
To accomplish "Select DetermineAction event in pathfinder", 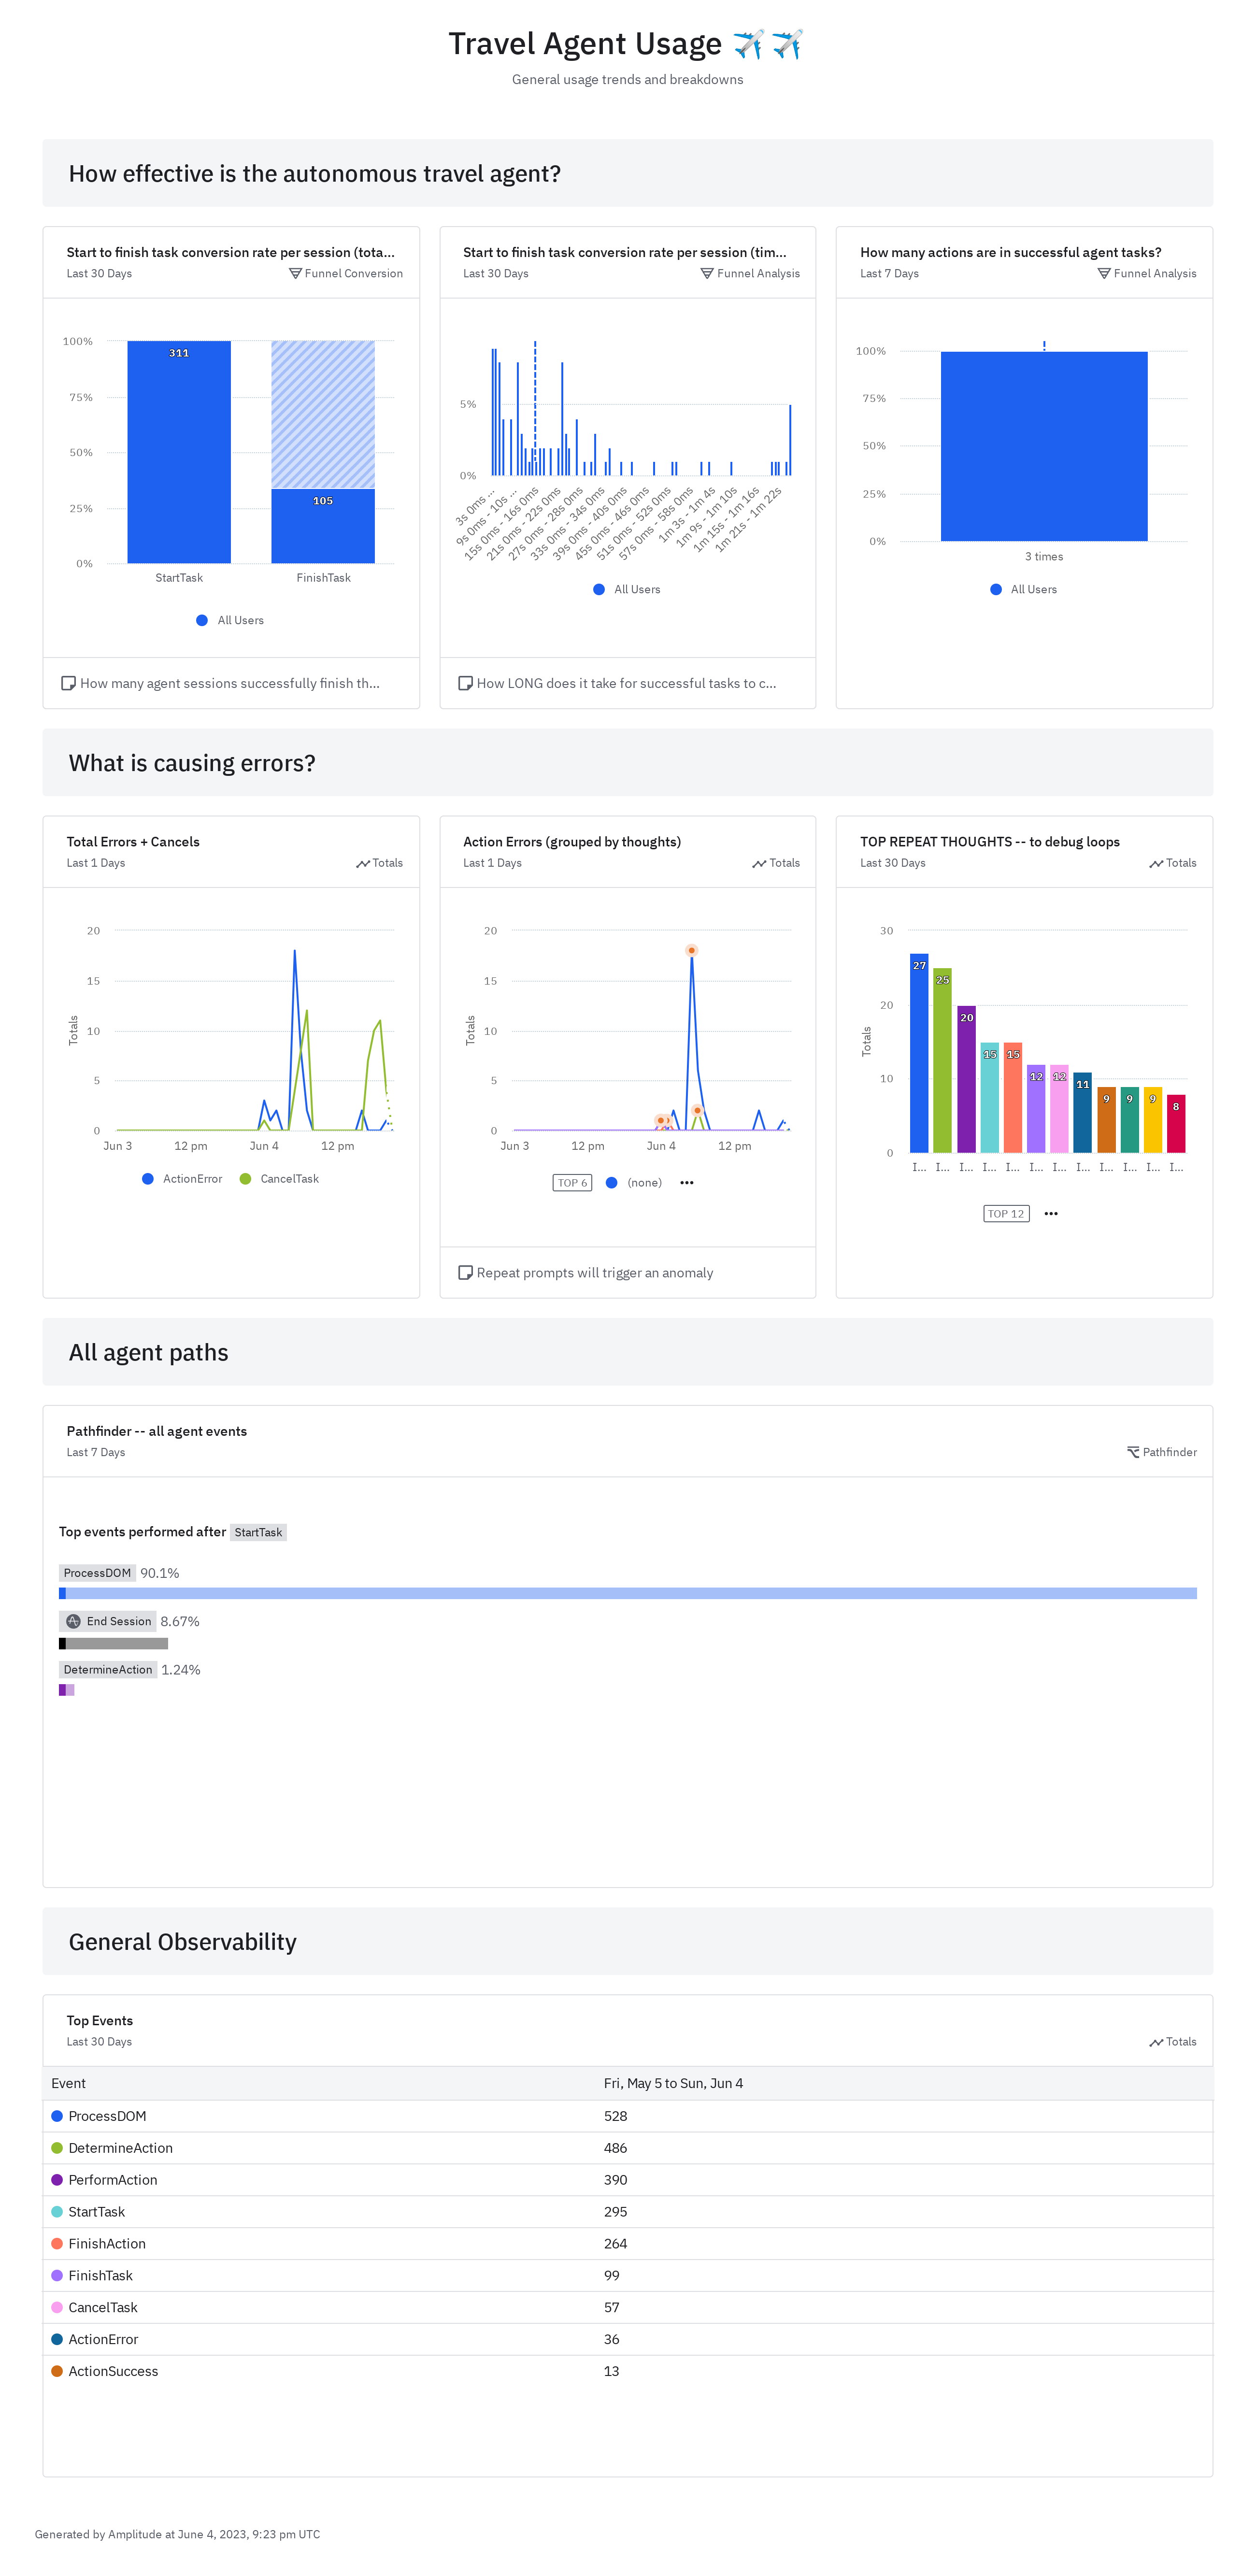I will [108, 1670].
